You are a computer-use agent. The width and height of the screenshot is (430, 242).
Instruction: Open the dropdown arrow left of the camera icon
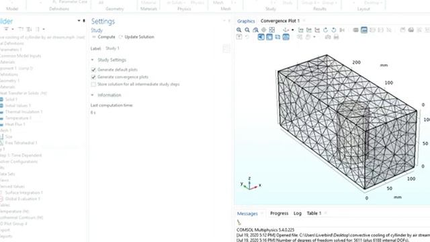(314, 37)
